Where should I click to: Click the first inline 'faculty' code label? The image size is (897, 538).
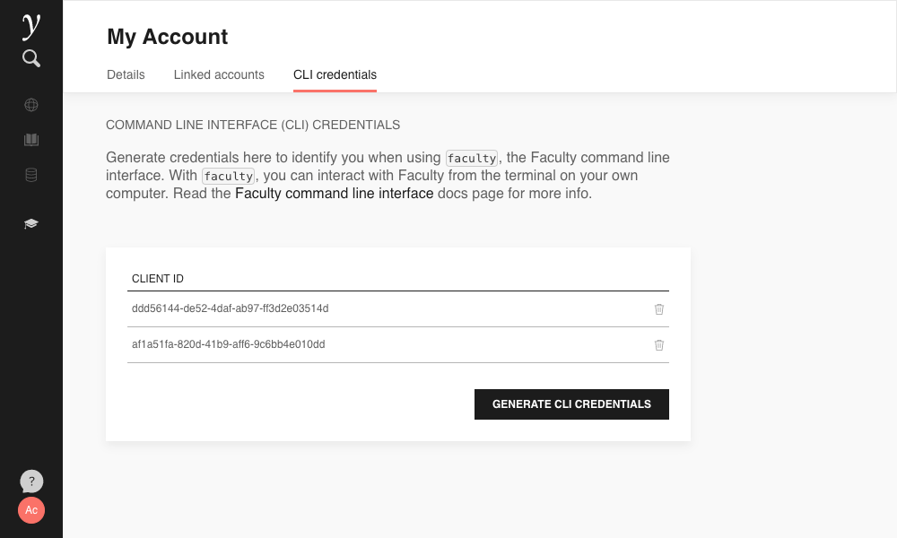pyautogui.click(x=472, y=159)
